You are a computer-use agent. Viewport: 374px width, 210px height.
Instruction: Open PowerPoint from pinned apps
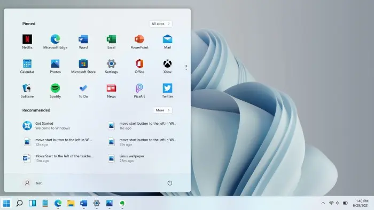point(139,42)
